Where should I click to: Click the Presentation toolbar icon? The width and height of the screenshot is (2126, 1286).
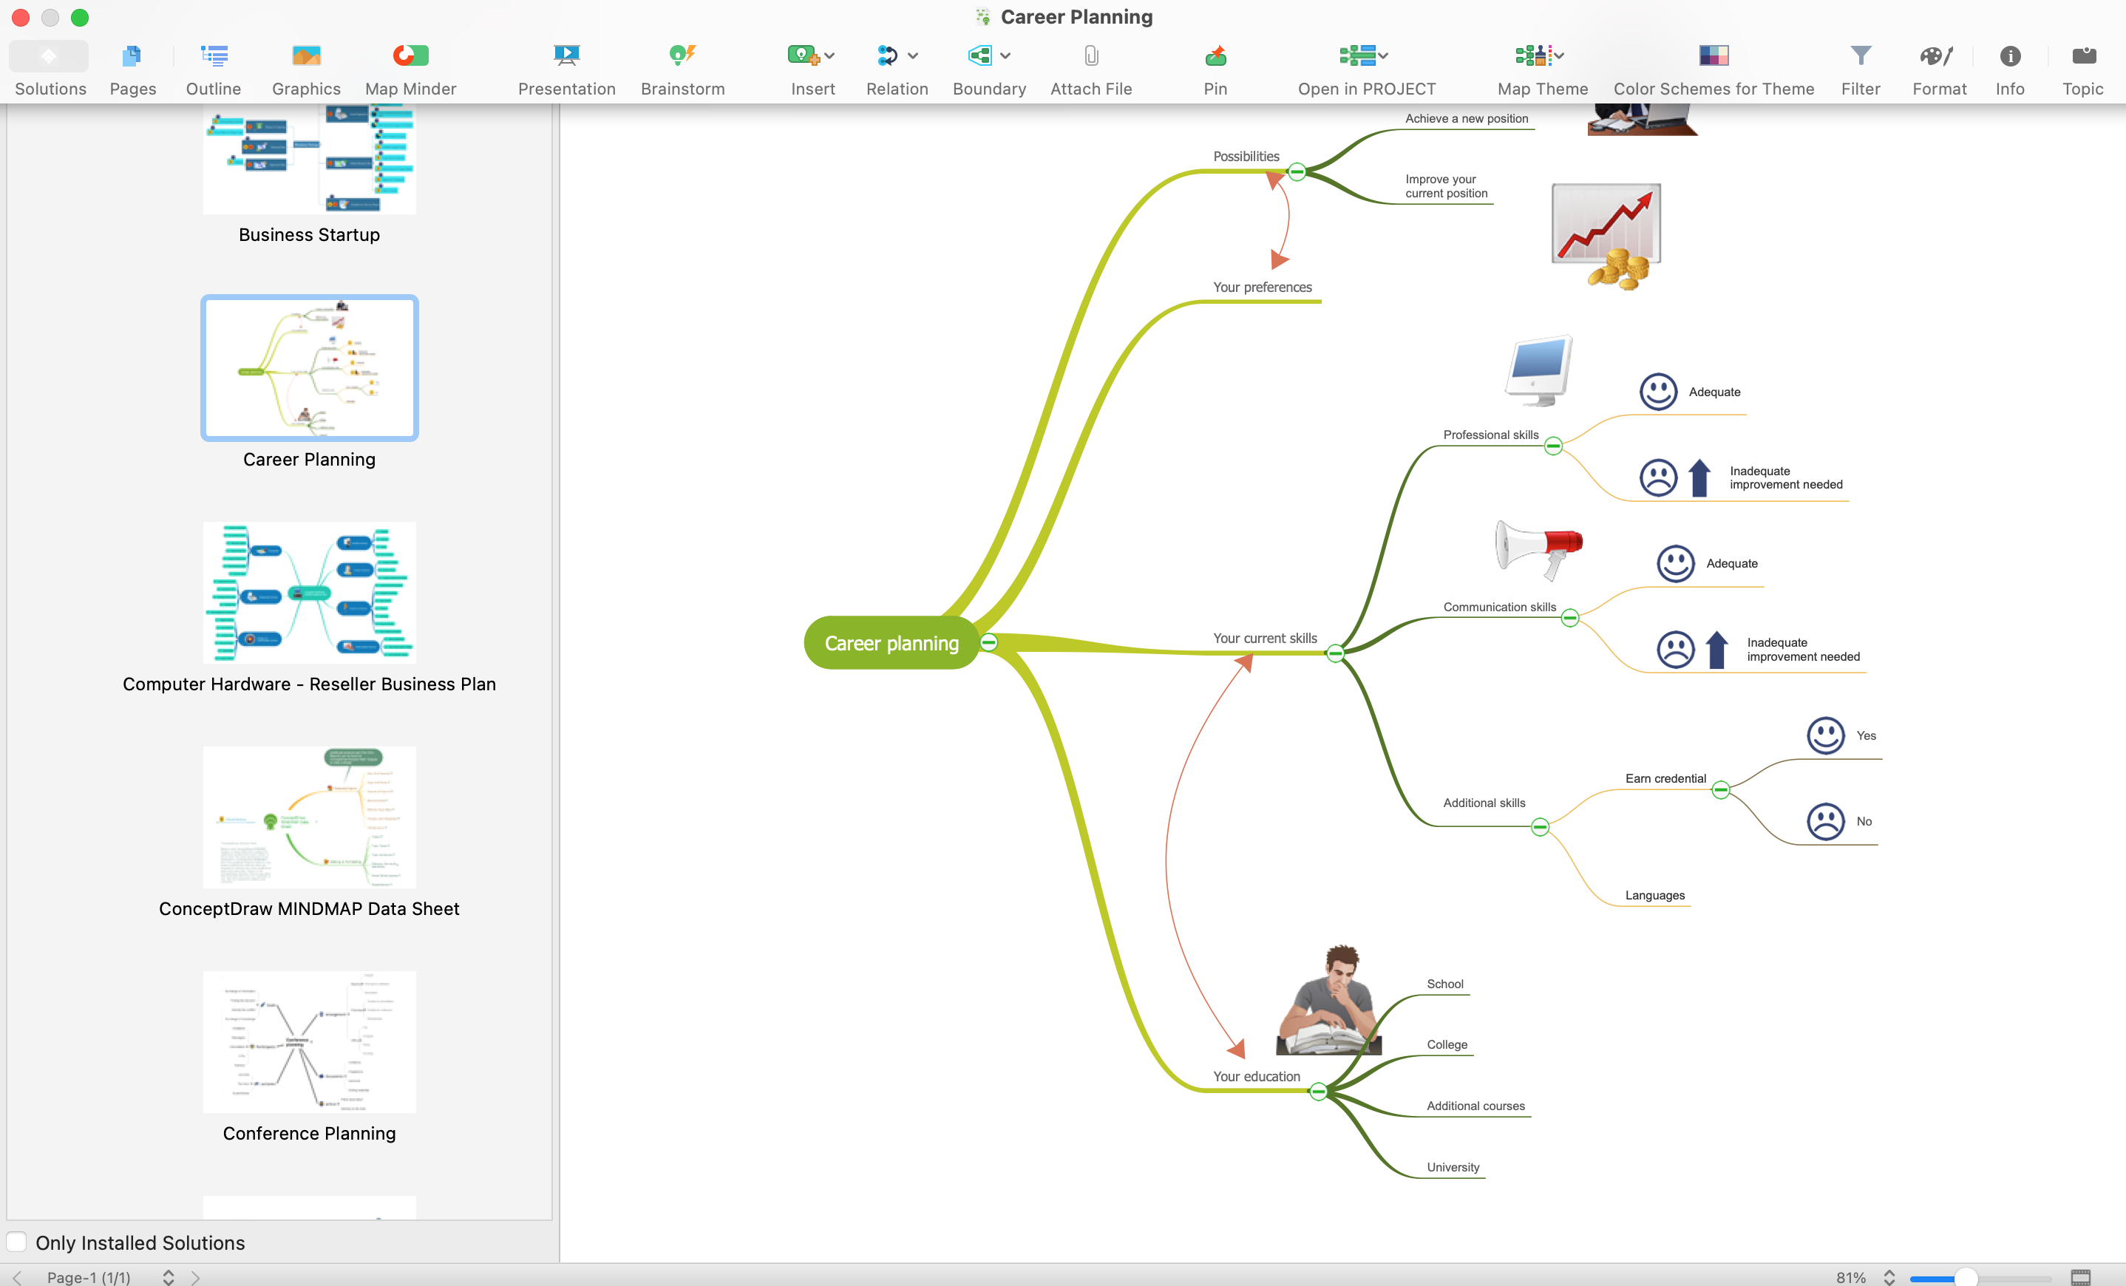tap(566, 56)
